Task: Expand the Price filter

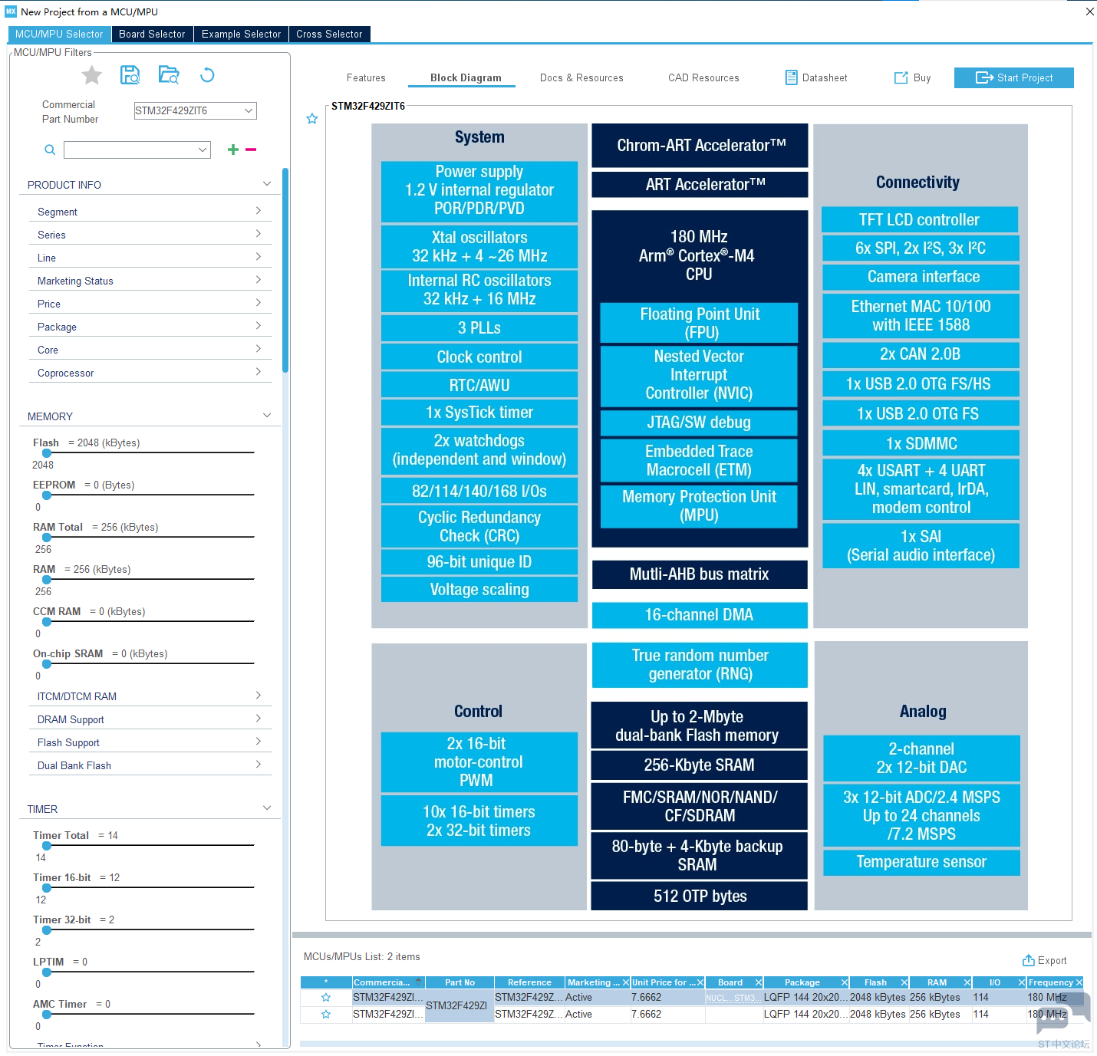Action: click(x=258, y=303)
